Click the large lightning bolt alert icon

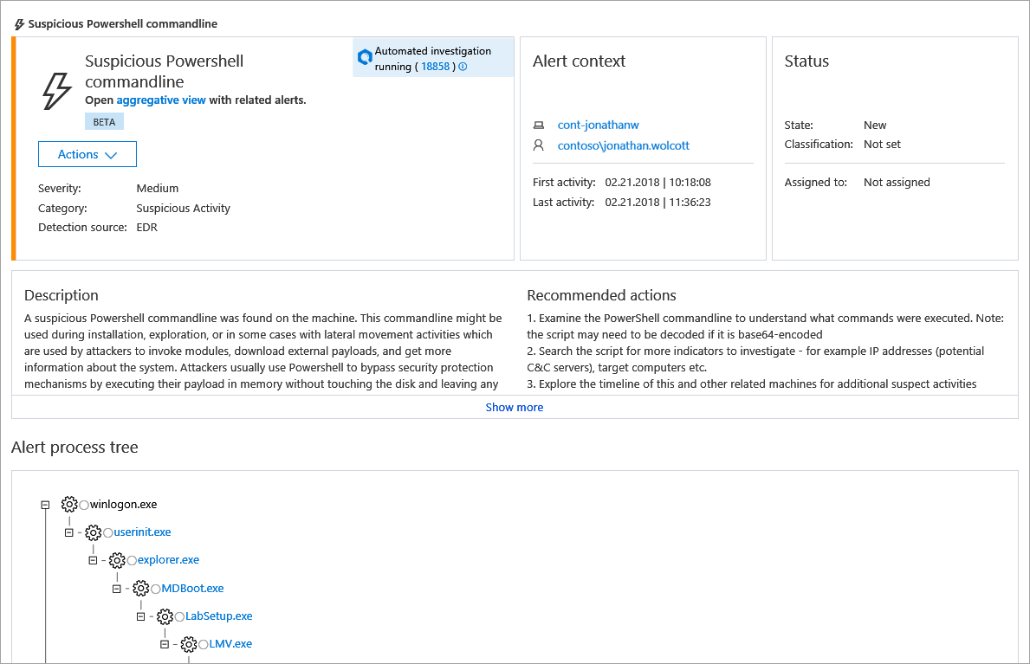point(56,91)
